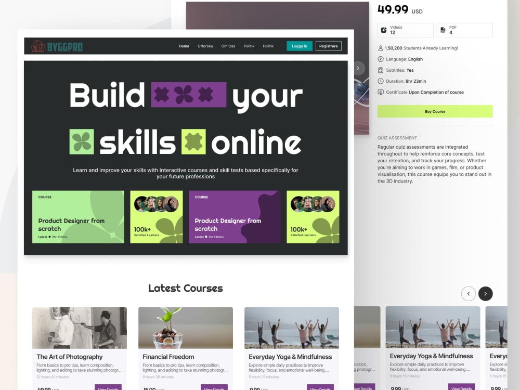Open the purple Product Designer course card
This screenshot has width=520, height=390.
pos(235,217)
